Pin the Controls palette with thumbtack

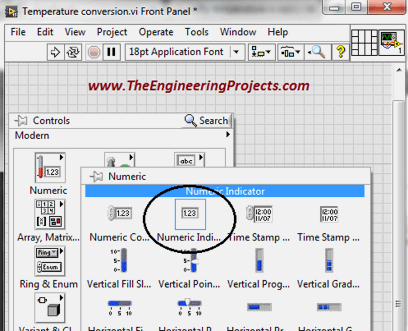tap(20, 120)
